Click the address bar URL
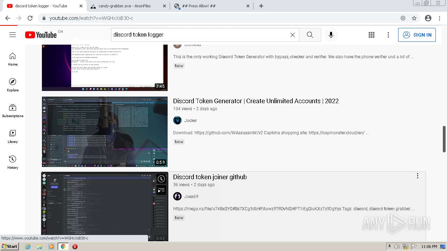The width and height of the screenshot is (447, 251). [91, 18]
